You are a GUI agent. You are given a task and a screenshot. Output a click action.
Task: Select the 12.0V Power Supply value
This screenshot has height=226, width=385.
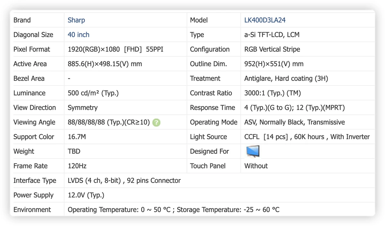pos(86,195)
